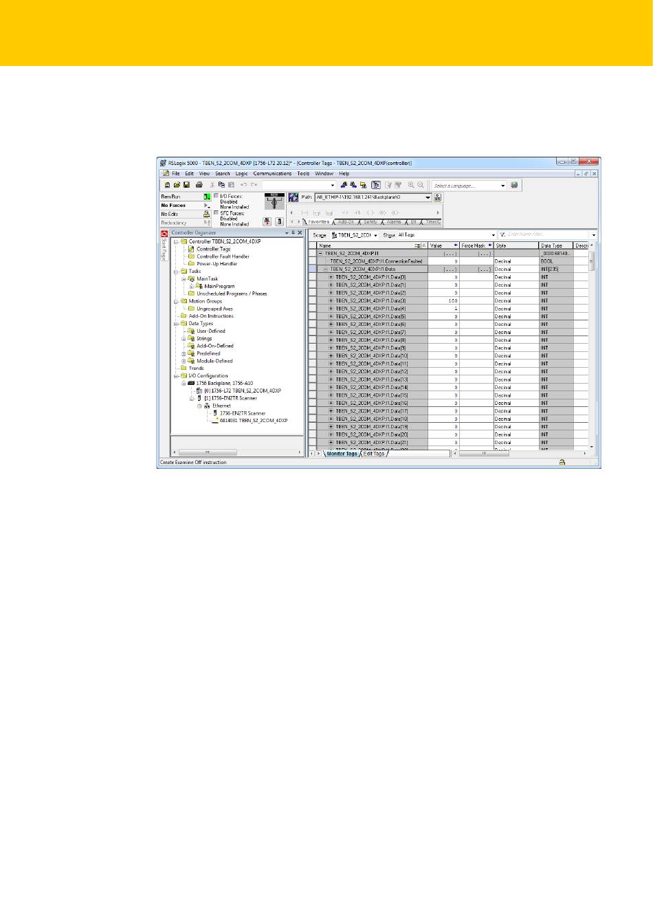
Task: Click the Redo arrow icon
Action: [x=254, y=185]
